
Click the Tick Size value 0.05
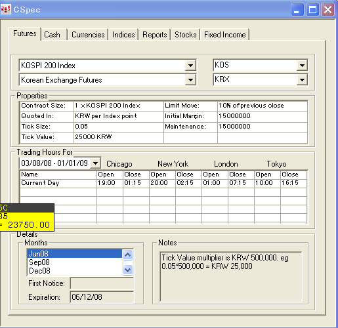pos(119,127)
